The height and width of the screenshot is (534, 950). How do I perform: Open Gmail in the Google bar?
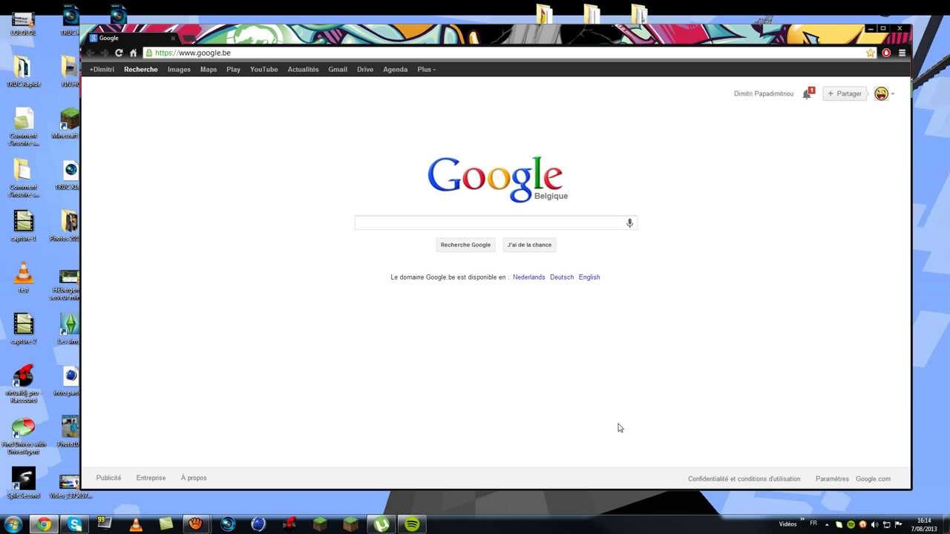coord(338,70)
